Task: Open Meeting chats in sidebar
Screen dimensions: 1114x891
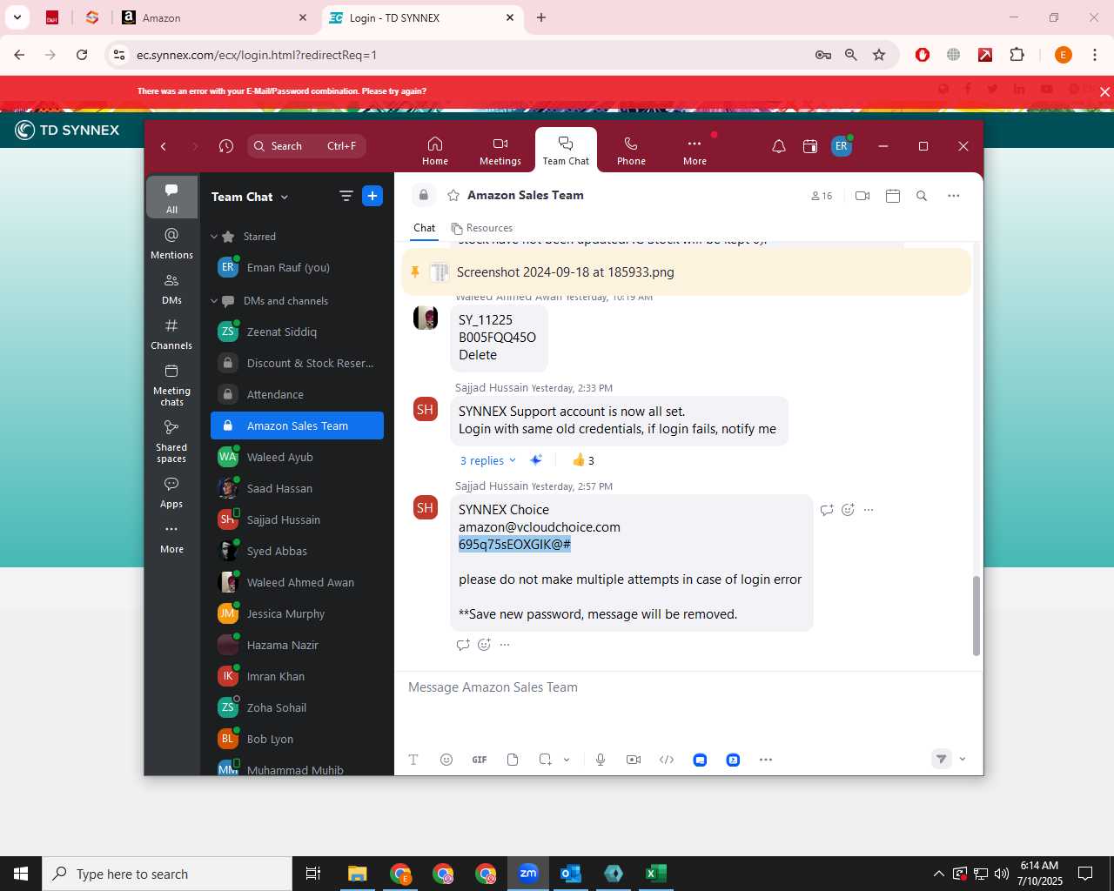Action: click(x=171, y=385)
